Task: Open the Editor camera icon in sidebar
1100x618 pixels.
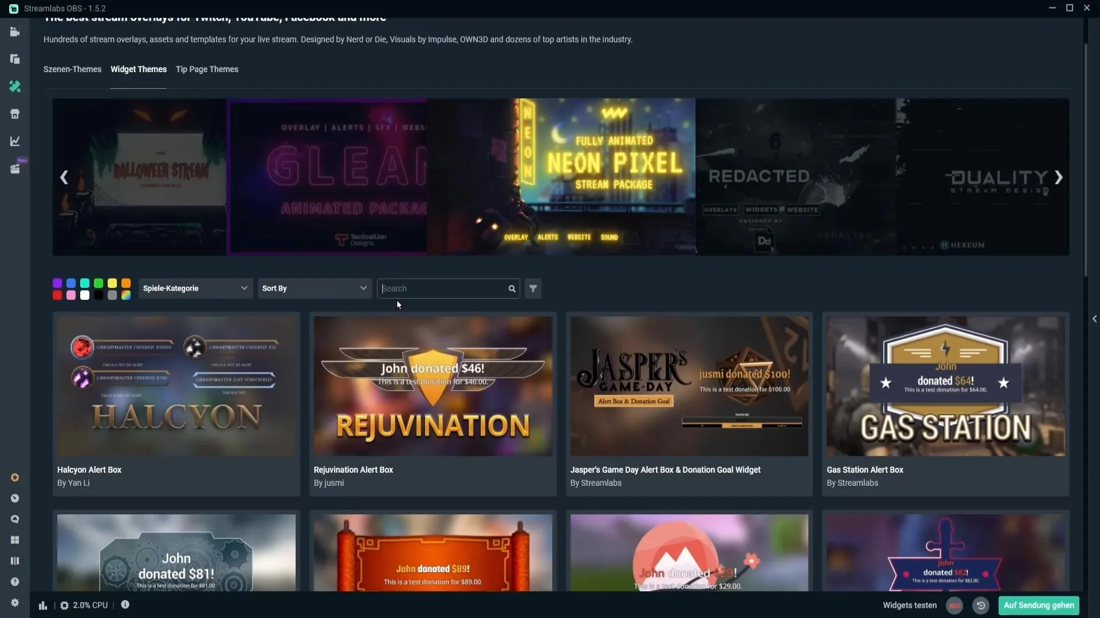Action: pos(15,32)
